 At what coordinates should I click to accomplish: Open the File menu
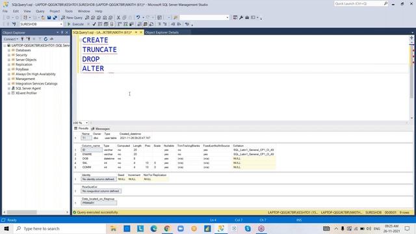click(5, 11)
